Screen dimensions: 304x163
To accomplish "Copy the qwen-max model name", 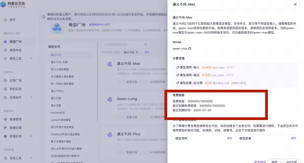I will [190, 49].
